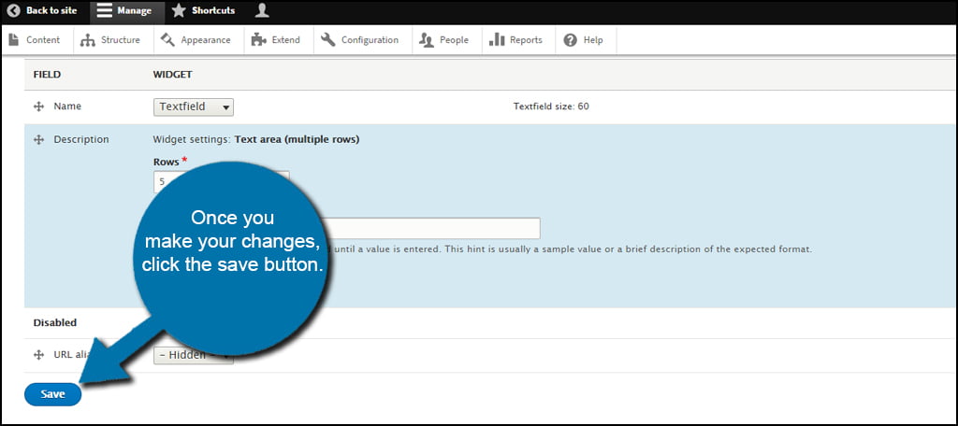Open the Textfield widget dropdown for Name
The height and width of the screenshot is (426, 958).
pyautogui.click(x=193, y=106)
